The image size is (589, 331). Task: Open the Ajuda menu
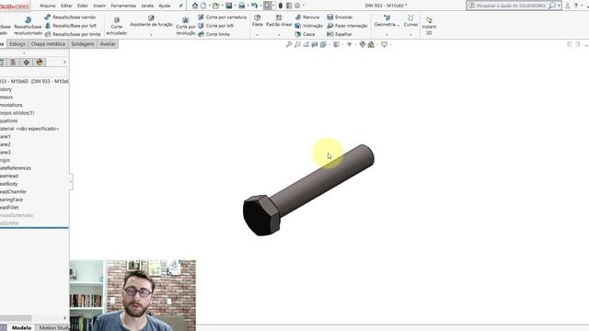coord(165,6)
